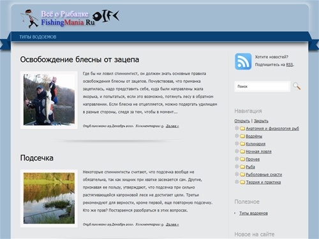This screenshot has width=319, height=239.
Task: Open the Анатомия и физиология рыб category
Action: tap(272, 129)
